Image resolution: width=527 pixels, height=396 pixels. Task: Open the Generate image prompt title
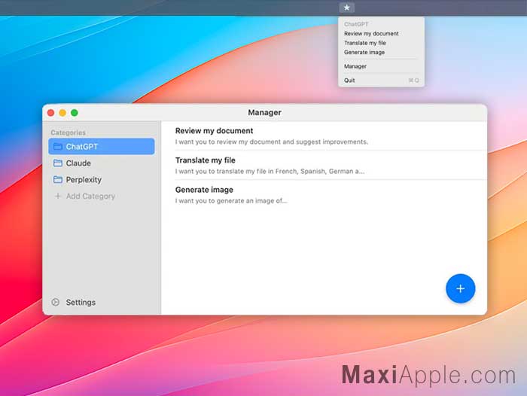tap(204, 190)
